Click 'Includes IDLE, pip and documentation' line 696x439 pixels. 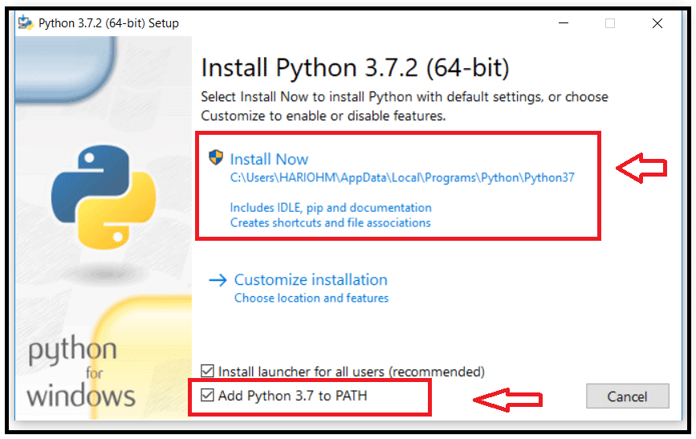click(x=331, y=207)
